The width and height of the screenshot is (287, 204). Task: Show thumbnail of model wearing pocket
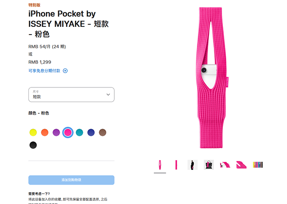pyautogui.click(x=192, y=165)
